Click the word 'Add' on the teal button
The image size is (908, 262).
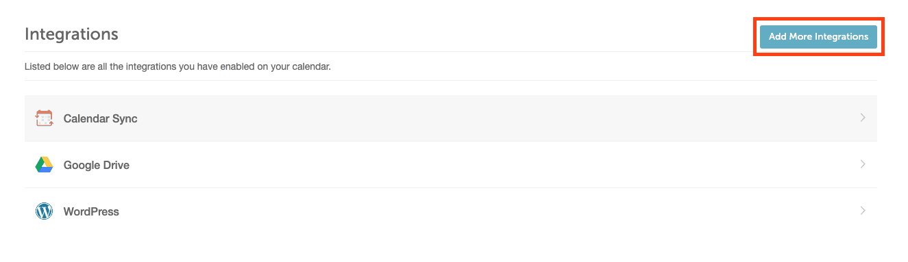pos(778,36)
